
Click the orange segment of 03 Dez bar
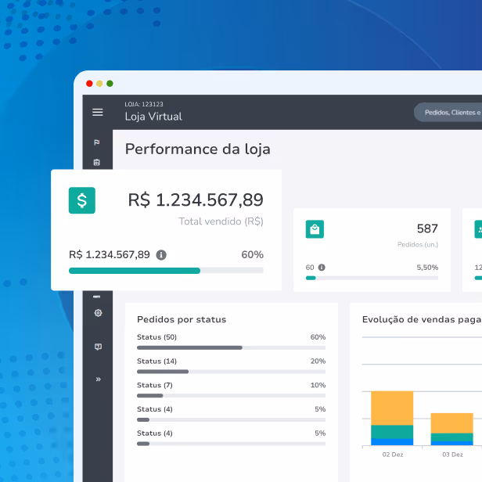click(x=452, y=423)
